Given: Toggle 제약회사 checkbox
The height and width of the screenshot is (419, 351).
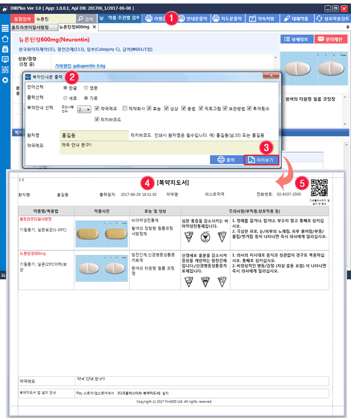Looking at the screenshot, I should (x=125, y=108).
